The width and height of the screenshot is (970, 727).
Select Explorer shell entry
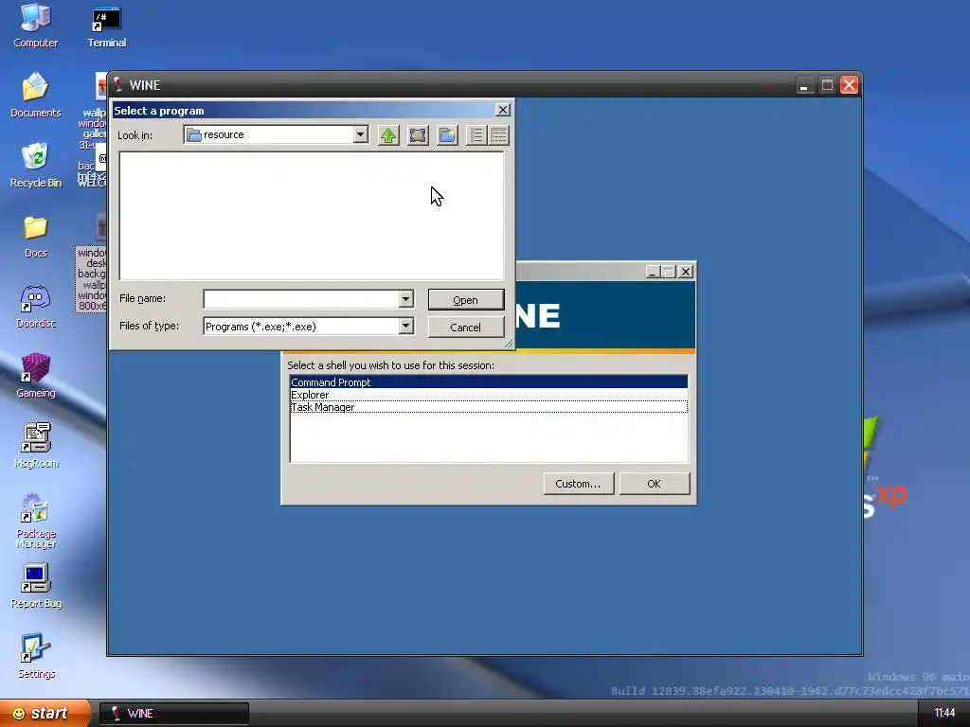(x=489, y=395)
